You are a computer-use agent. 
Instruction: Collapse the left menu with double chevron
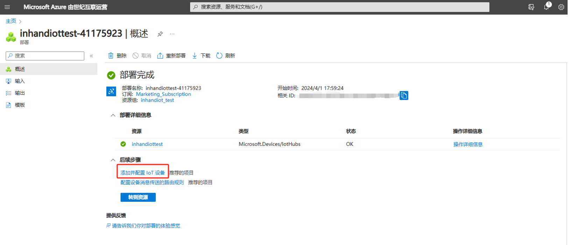91,56
